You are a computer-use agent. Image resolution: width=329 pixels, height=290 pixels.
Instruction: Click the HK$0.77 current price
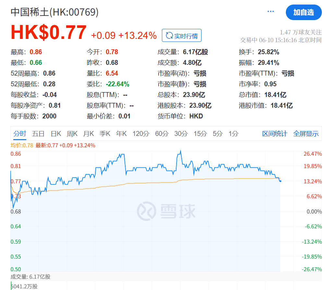48,32
